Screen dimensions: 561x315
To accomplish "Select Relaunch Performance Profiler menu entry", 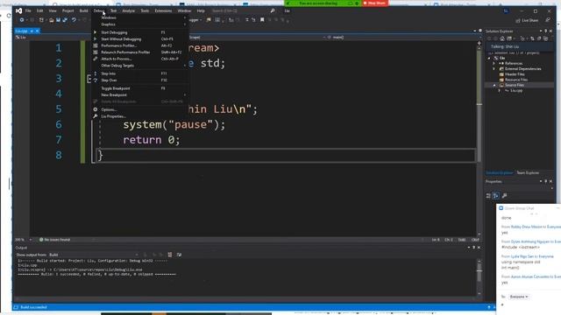I will coord(140,52).
